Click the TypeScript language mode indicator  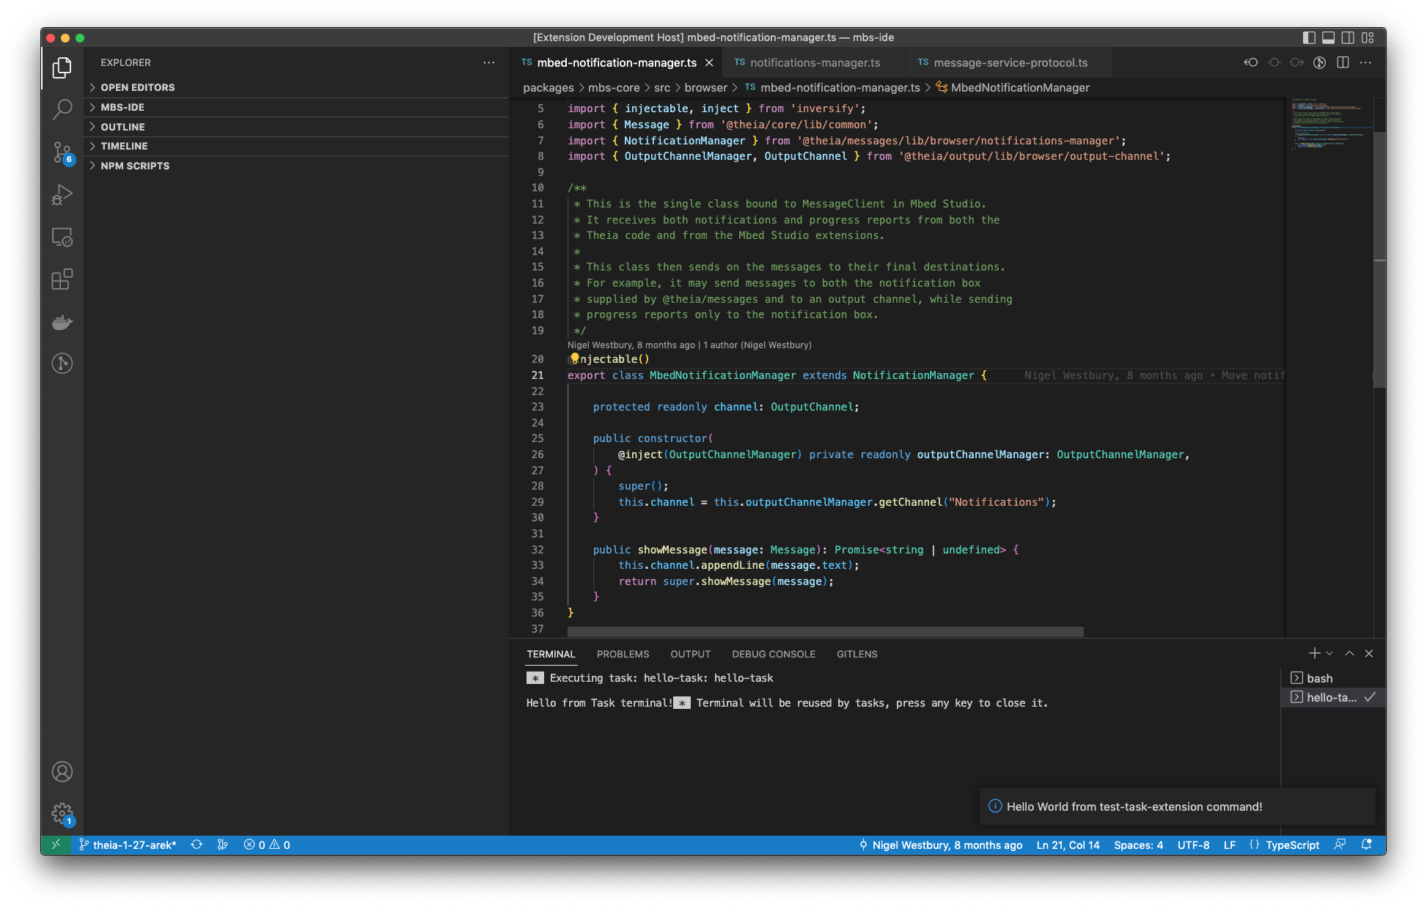1291,844
